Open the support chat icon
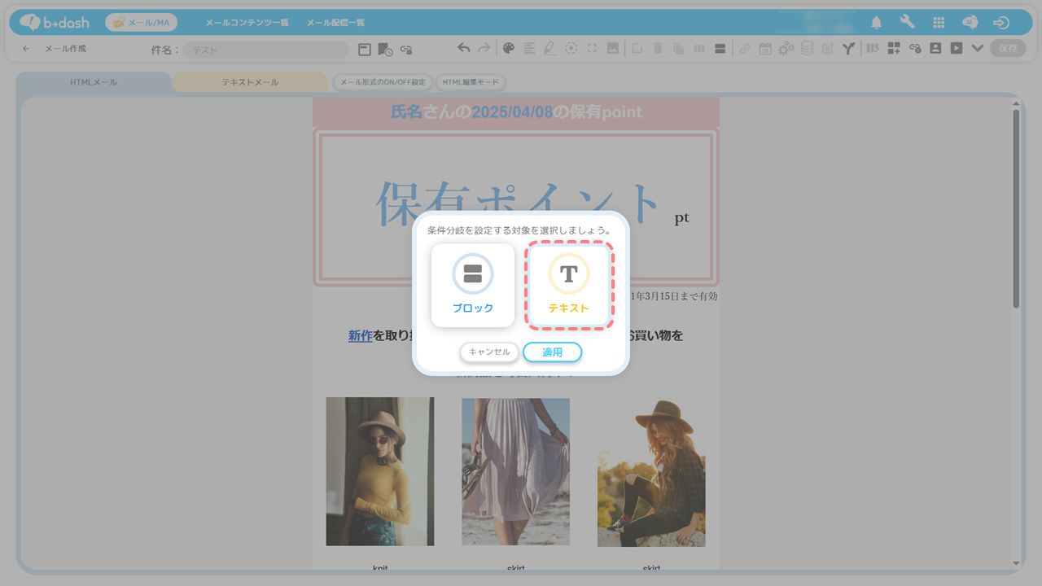The height and width of the screenshot is (586, 1042). pos(970,23)
